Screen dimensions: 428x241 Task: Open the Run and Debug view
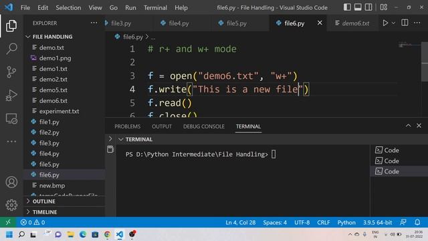pos(11,95)
